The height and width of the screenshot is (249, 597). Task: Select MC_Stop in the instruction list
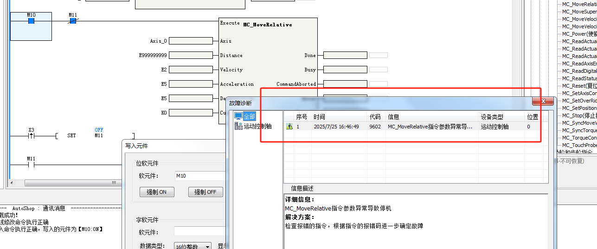point(578,115)
